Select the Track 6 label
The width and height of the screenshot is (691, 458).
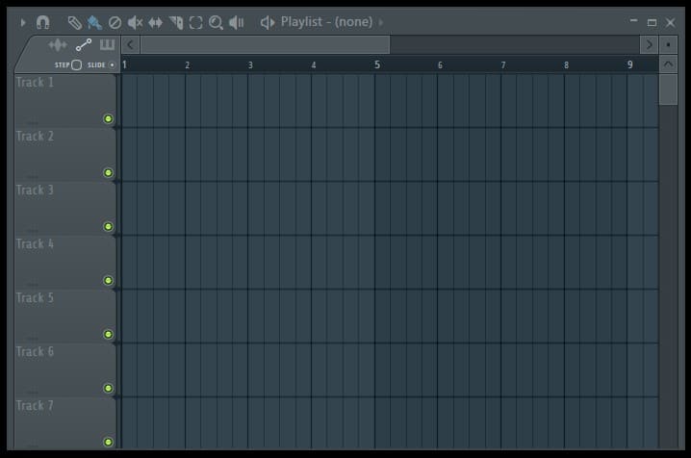click(35, 351)
